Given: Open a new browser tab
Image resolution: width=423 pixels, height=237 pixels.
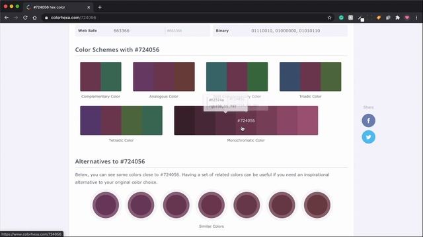Looking at the screenshot, I should 100,7.
